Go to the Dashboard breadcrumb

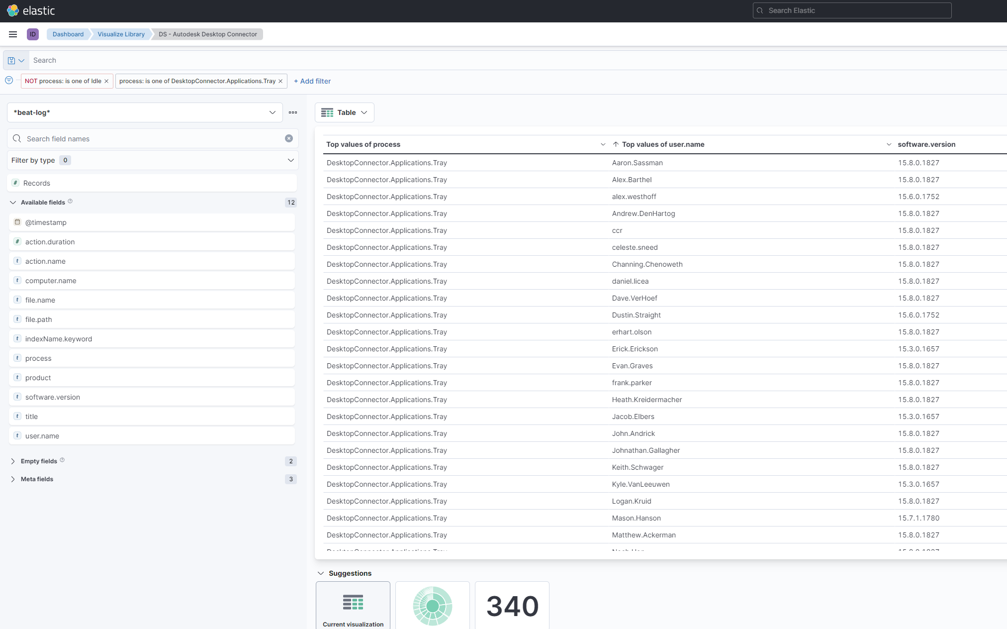click(68, 34)
